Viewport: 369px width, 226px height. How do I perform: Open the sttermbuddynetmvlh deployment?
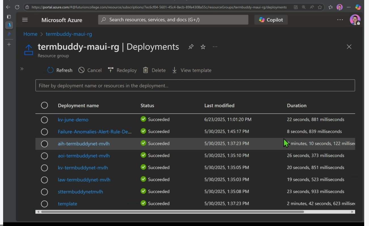[x=80, y=192]
